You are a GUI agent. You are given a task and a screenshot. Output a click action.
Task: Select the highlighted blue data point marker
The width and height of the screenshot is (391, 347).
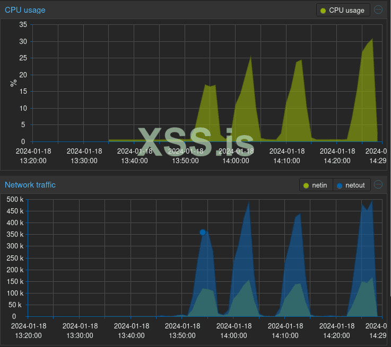pos(203,232)
